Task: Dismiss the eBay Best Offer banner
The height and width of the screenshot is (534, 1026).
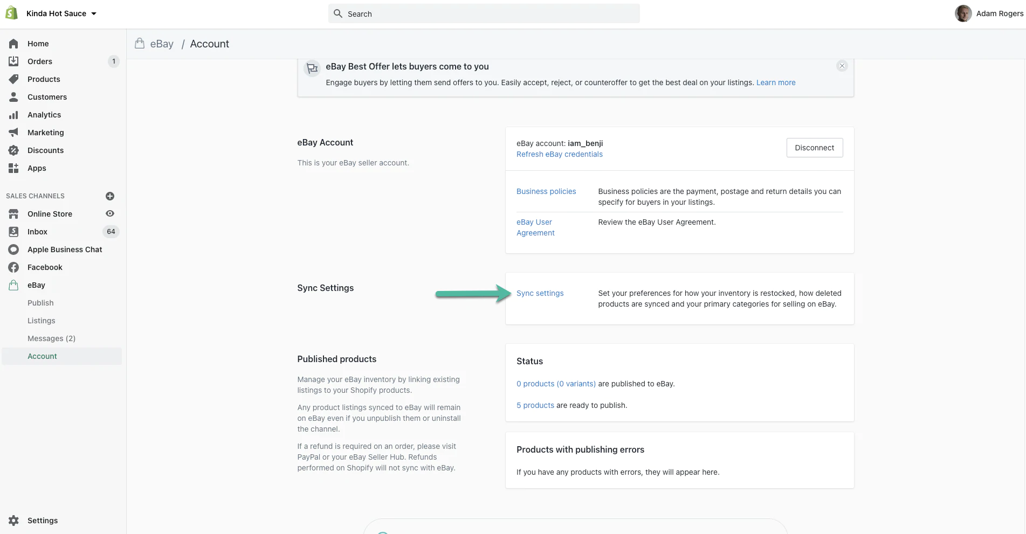Action: click(x=842, y=66)
